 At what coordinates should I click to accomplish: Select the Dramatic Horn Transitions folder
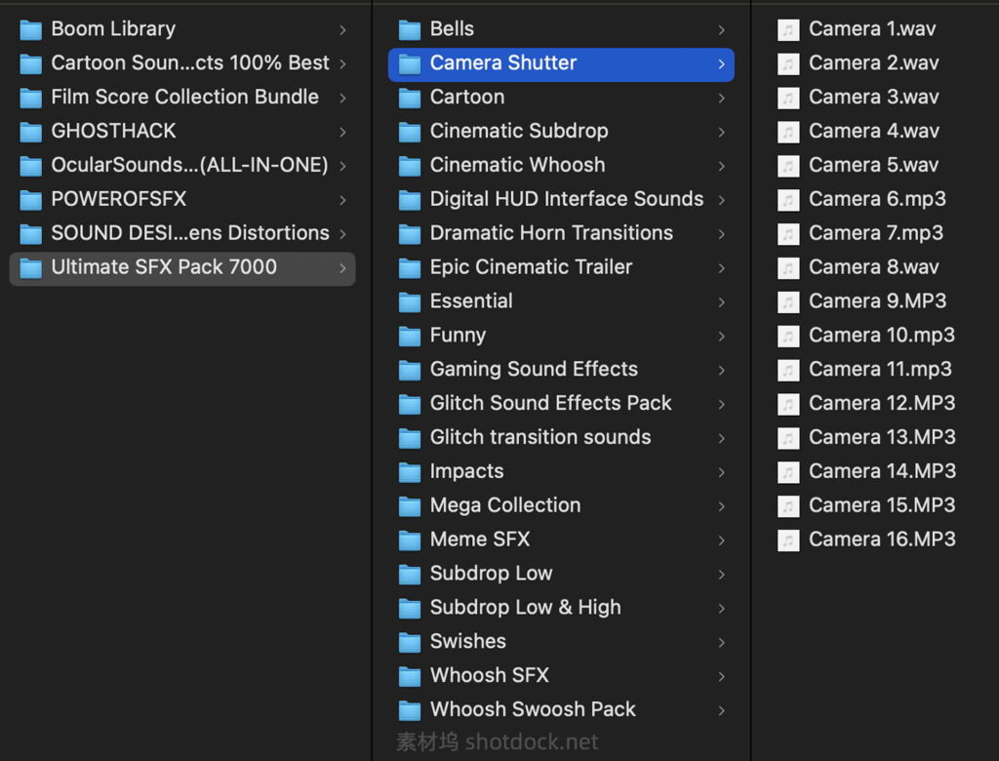click(550, 233)
